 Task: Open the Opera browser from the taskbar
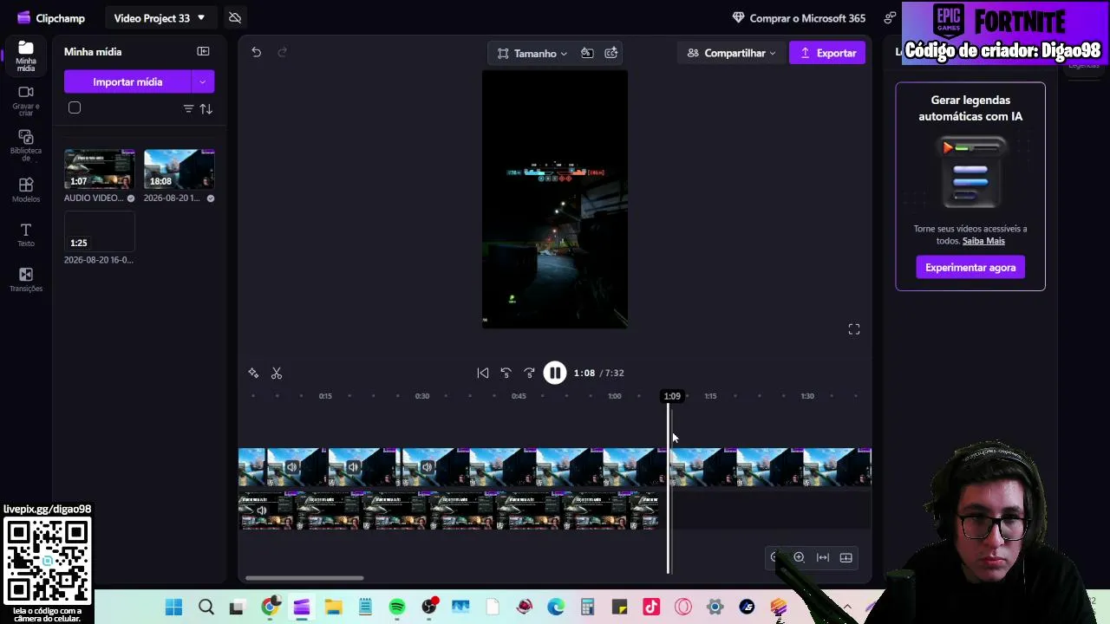[683, 607]
